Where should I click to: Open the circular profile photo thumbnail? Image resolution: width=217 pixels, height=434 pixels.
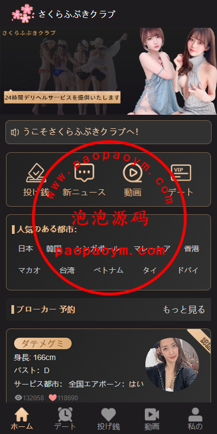point(172,364)
